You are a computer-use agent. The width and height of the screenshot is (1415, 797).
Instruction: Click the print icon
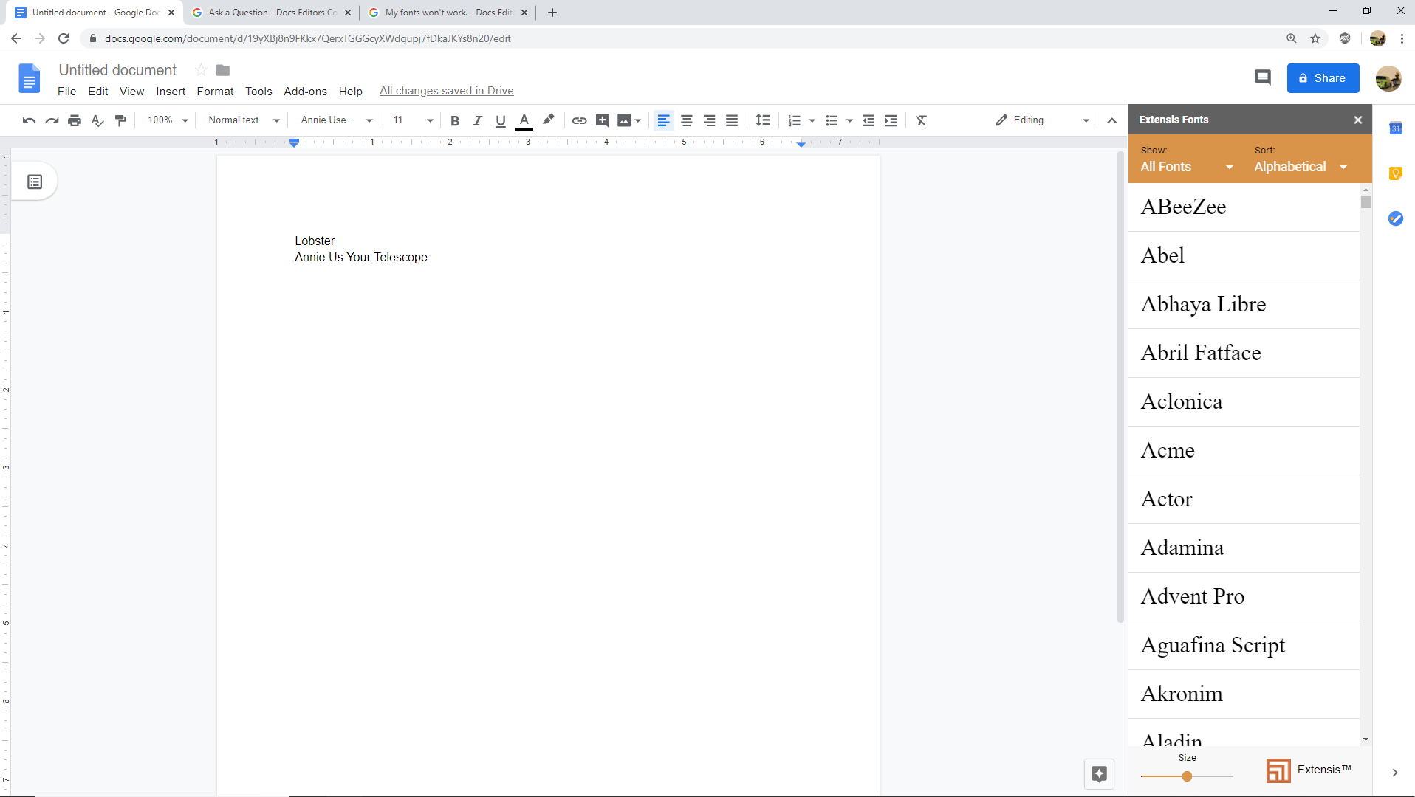point(75,120)
